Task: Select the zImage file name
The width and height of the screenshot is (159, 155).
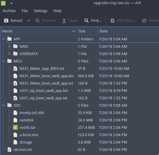Action: pyautogui.click(x=26, y=142)
